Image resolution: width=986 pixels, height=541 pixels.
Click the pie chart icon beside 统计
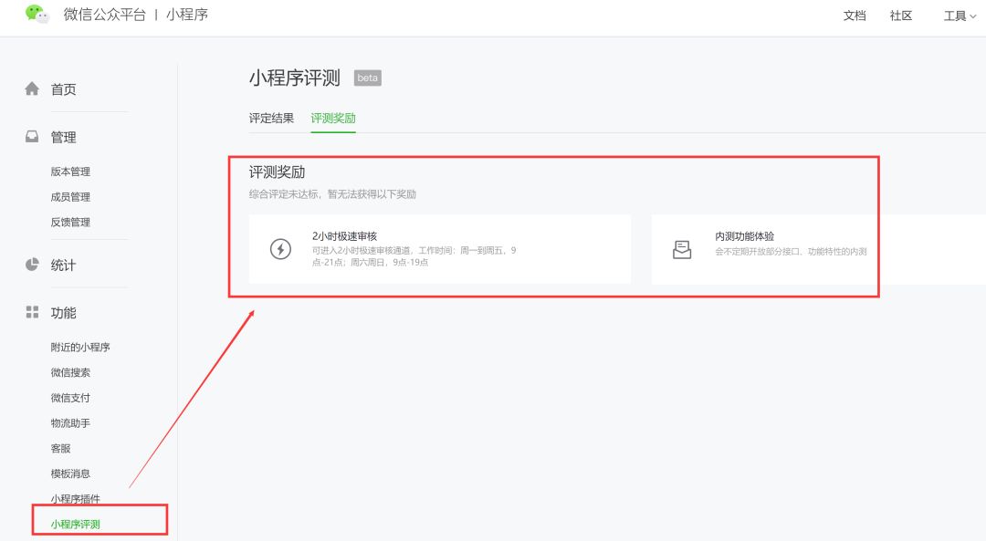pyautogui.click(x=32, y=265)
